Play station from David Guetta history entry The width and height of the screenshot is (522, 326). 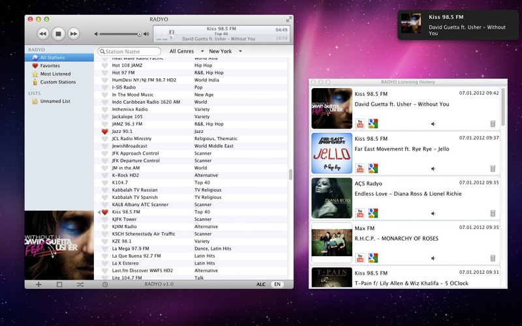pyautogui.click(x=433, y=124)
